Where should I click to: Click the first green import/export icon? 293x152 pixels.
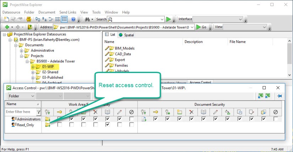pyautogui.click(x=261, y=96)
